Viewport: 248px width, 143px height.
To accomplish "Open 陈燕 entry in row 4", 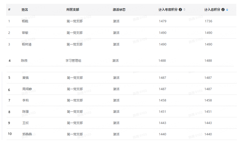I will point(24,61).
